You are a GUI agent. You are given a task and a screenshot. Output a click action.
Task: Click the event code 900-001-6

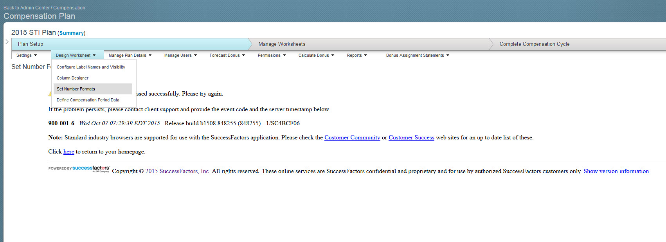point(61,123)
